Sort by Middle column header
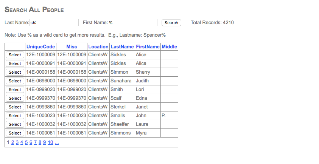The image size is (319, 164). tap(169, 47)
